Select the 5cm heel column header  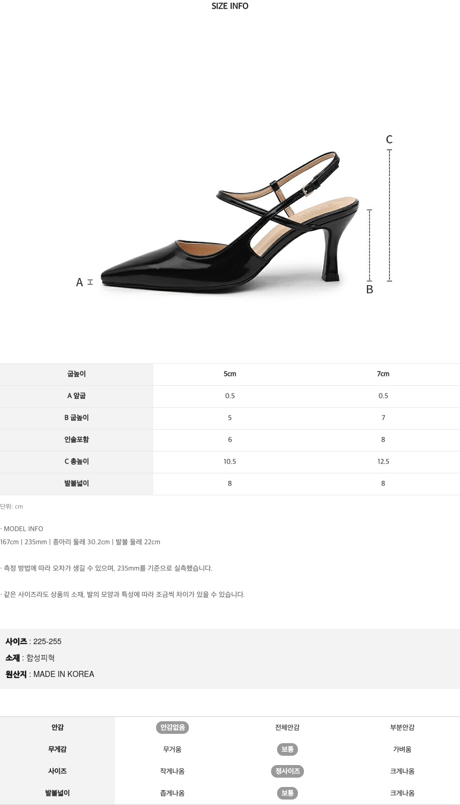tap(230, 374)
